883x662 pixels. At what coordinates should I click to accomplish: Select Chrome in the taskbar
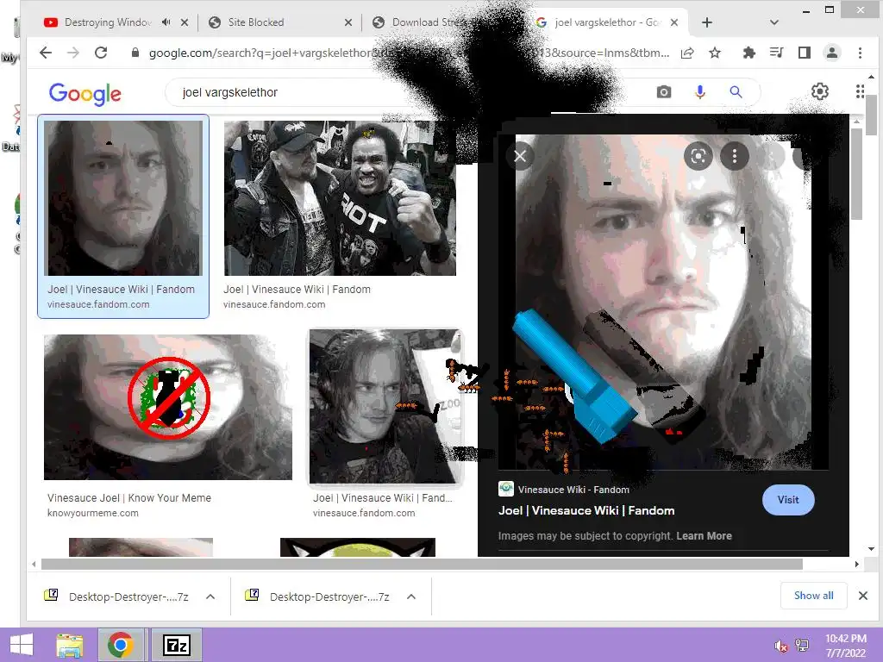tap(120, 645)
